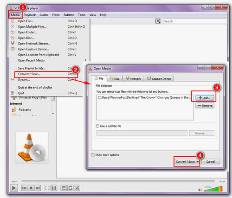
Task: Choose Stream... menu entry
Action: pos(46,79)
